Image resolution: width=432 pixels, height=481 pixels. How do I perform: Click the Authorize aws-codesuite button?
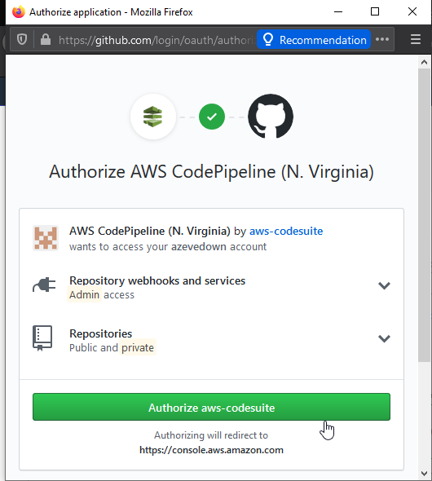click(x=211, y=407)
